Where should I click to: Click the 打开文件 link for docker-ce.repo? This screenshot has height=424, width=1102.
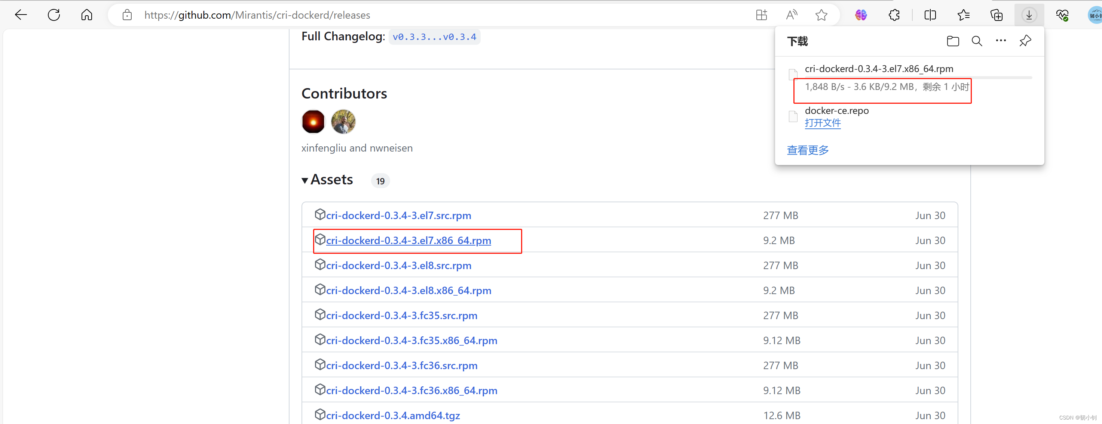(x=822, y=123)
